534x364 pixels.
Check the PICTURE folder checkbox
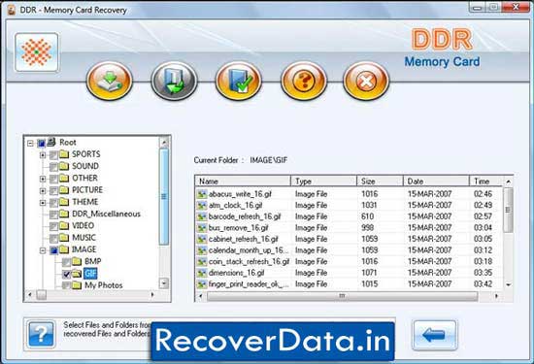tap(53, 191)
